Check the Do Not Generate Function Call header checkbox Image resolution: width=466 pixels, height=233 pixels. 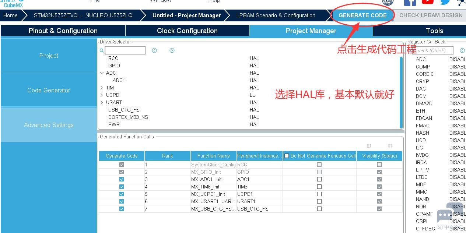point(287,156)
